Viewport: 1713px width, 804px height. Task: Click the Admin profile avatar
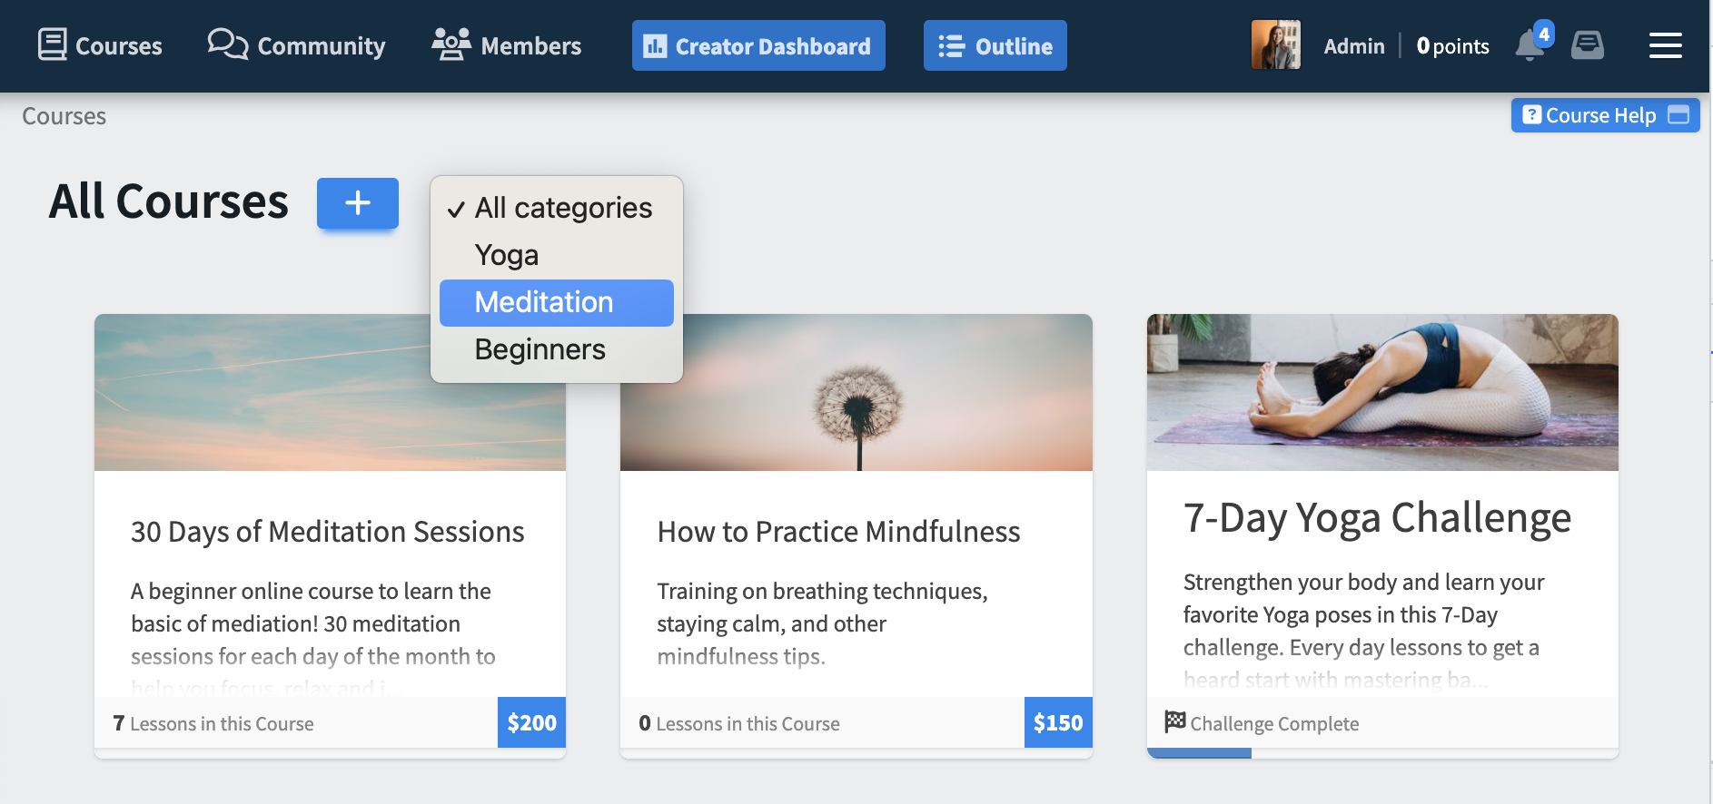[1276, 45]
